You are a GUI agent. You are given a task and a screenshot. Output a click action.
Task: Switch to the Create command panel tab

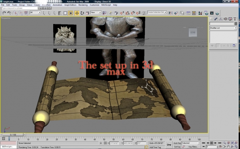[211, 19]
